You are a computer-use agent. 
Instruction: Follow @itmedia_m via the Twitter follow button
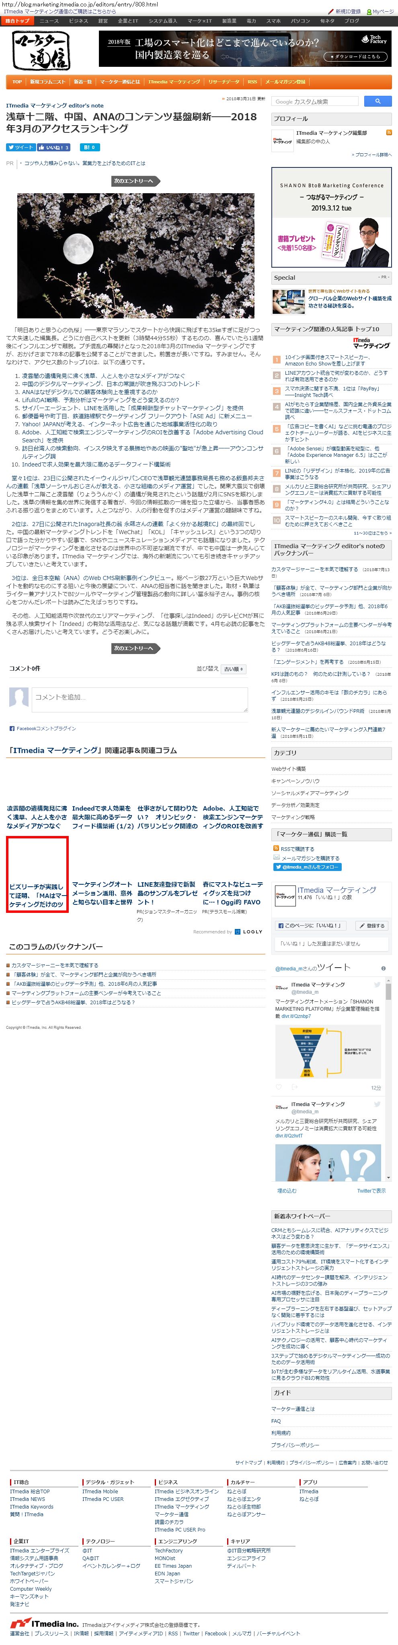pos(308,867)
